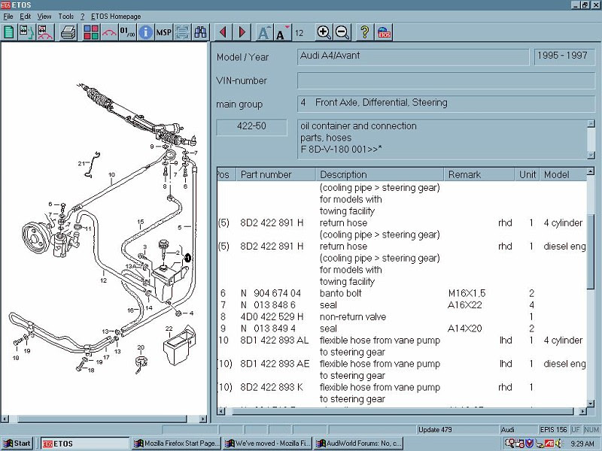The image size is (602, 451).
Task: Switch to Mozilla Firefox Start Page taskbar window
Action: point(177,443)
